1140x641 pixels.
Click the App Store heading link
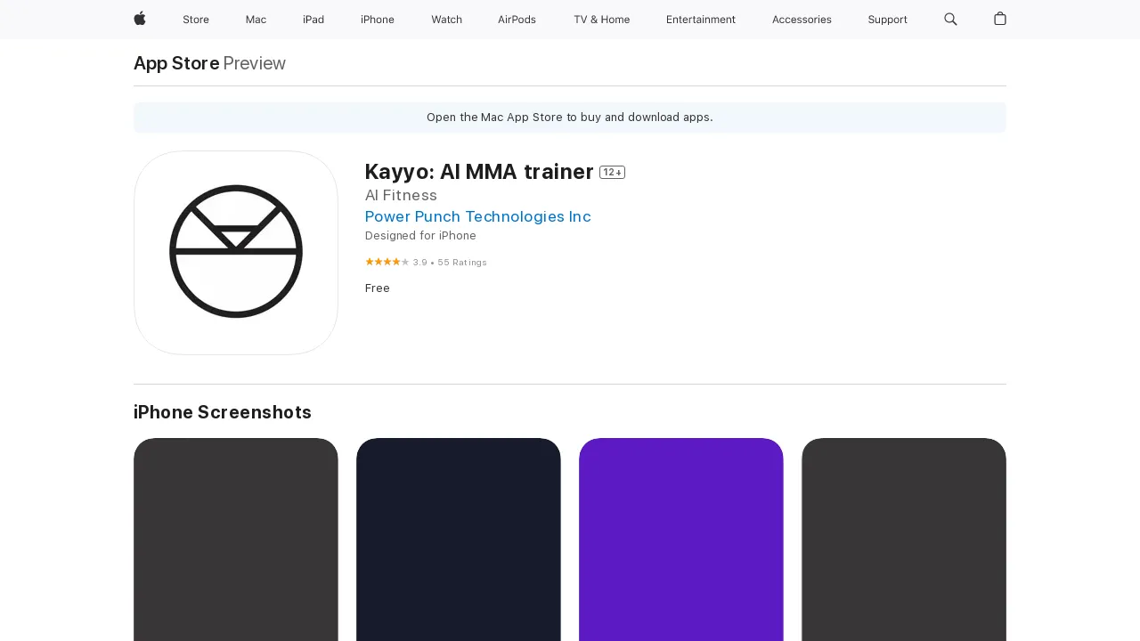tap(176, 63)
